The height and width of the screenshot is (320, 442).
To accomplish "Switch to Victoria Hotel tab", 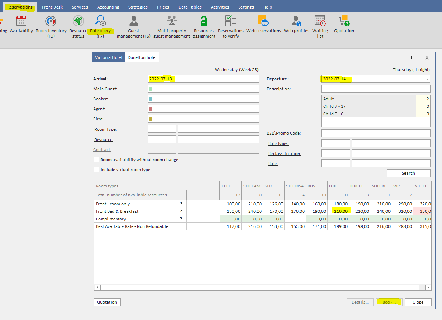I will coord(109,57).
